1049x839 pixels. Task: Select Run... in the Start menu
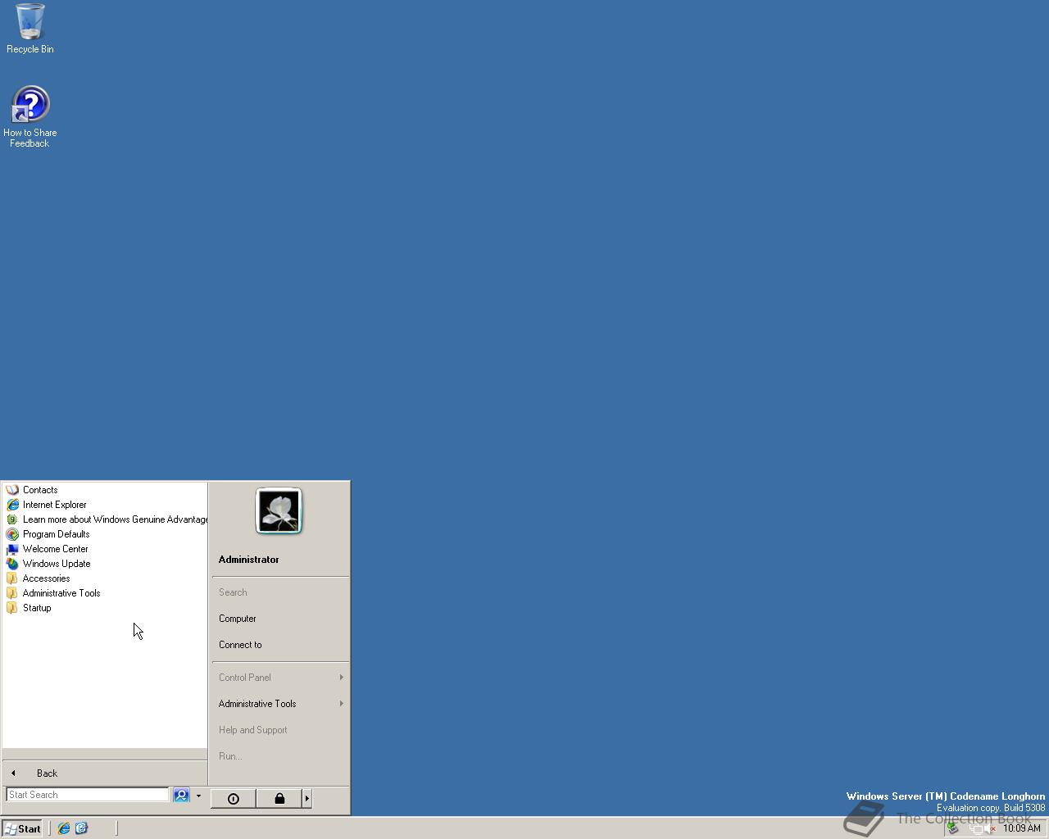(x=230, y=756)
